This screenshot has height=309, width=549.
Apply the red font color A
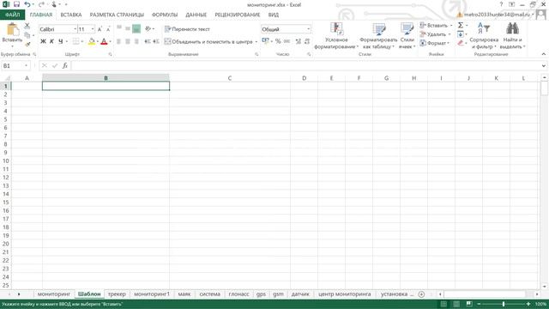tap(104, 41)
